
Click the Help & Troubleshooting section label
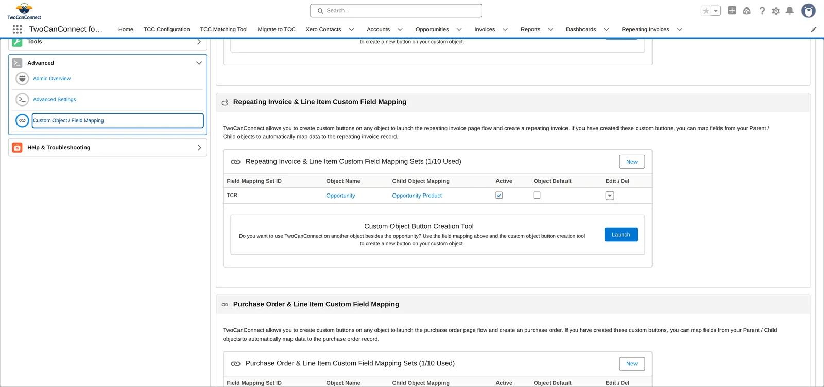pyautogui.click(x=59, y=148)
